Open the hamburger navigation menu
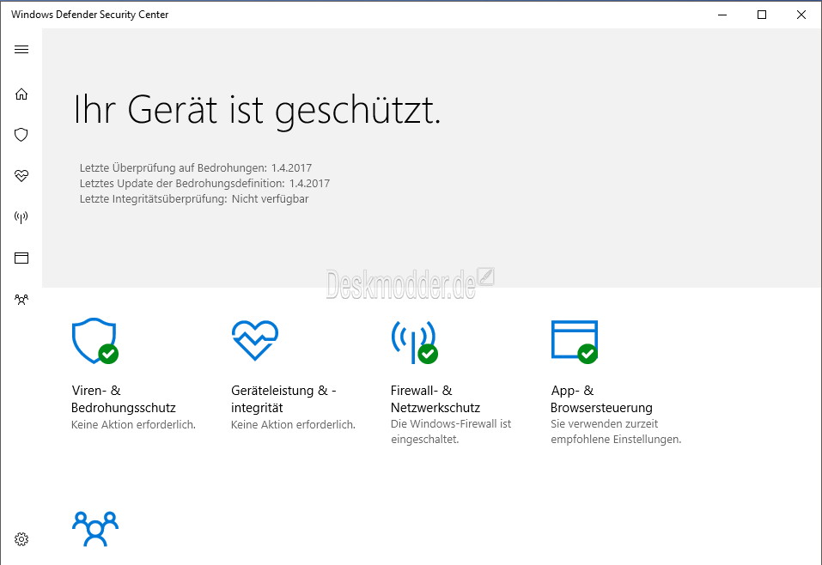Image resolution: width=822 pixels, height=565 pixels. pos(21,49)
